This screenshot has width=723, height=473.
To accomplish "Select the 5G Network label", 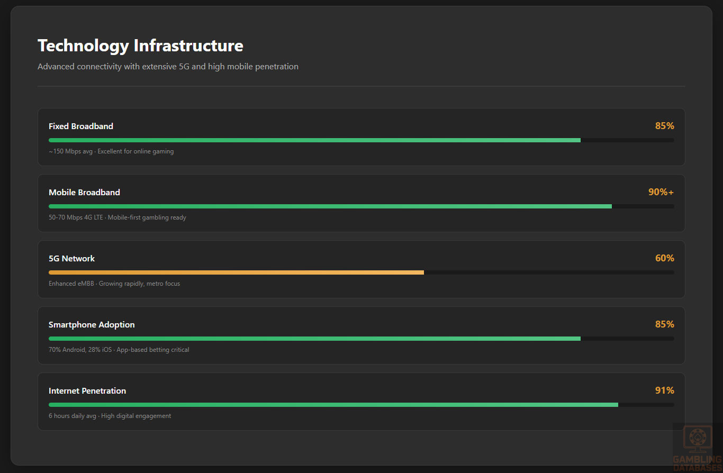I will 72,259.
